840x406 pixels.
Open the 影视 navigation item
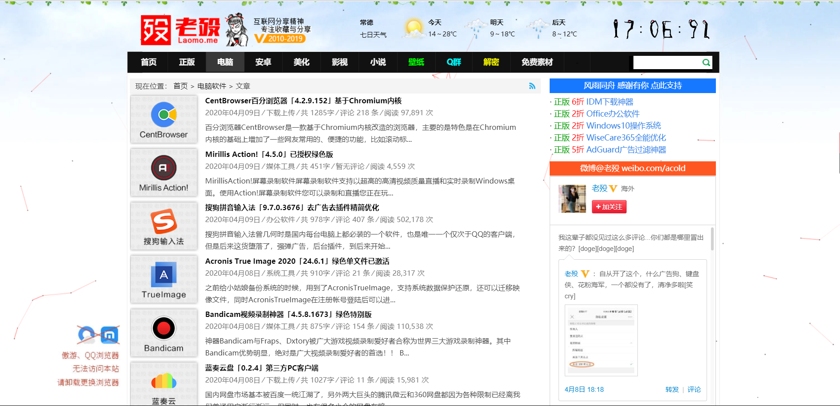click(340, 62)
